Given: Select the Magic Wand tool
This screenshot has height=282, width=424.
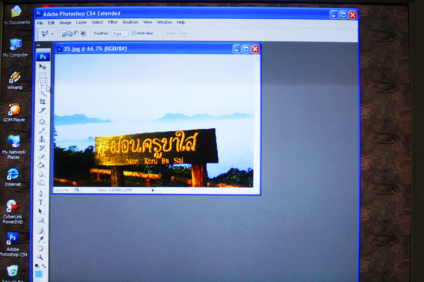Looking at the screenshot, I should [42, 93].
